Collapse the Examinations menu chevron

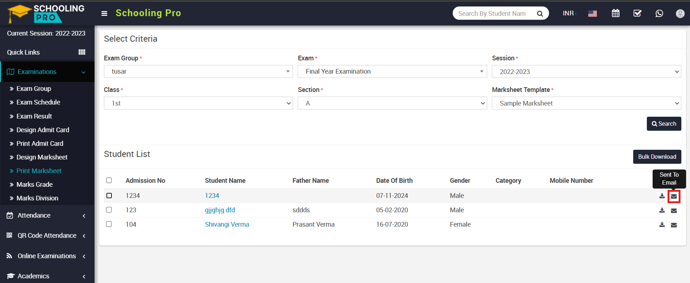point(83,72)
